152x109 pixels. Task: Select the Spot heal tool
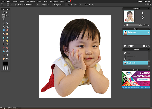(7, 48)
